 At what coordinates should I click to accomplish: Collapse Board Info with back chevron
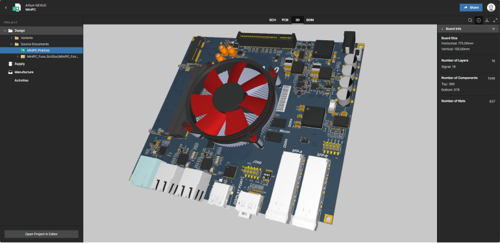point(442,29)
